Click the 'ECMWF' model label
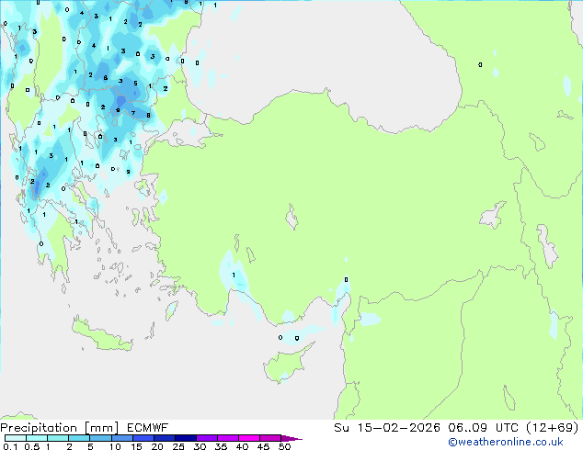This screenshot has height=450, width=583. pos(147,428)
